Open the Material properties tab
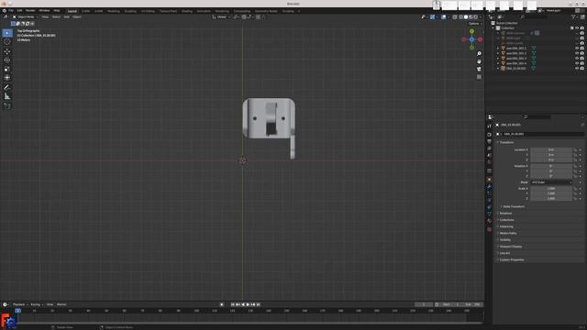Viewport: 587px width, 330px height. tap(489, 221)
